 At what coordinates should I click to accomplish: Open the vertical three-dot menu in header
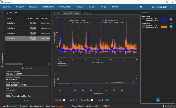pos(171,7)
